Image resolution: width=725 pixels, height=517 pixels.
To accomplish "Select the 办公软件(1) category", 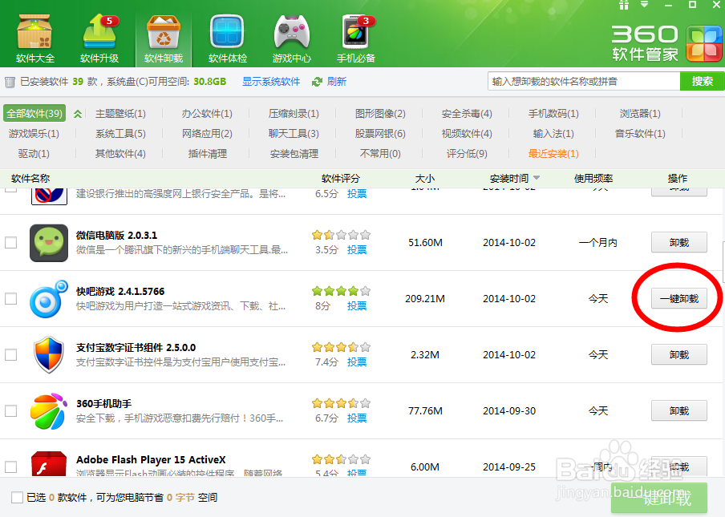I will 207,114.
